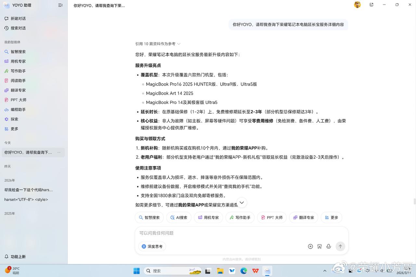Expand the 引用 10 篇资料作为参考 references

158,44
